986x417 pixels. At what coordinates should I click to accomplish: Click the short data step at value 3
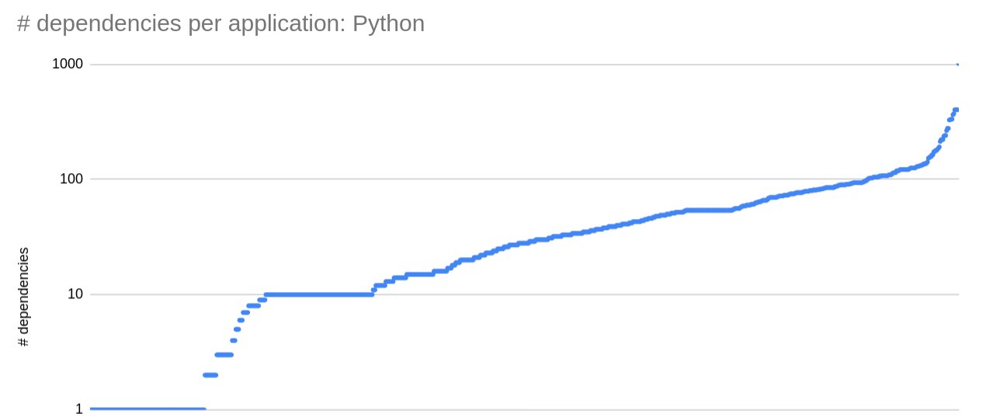coord(224,355)
